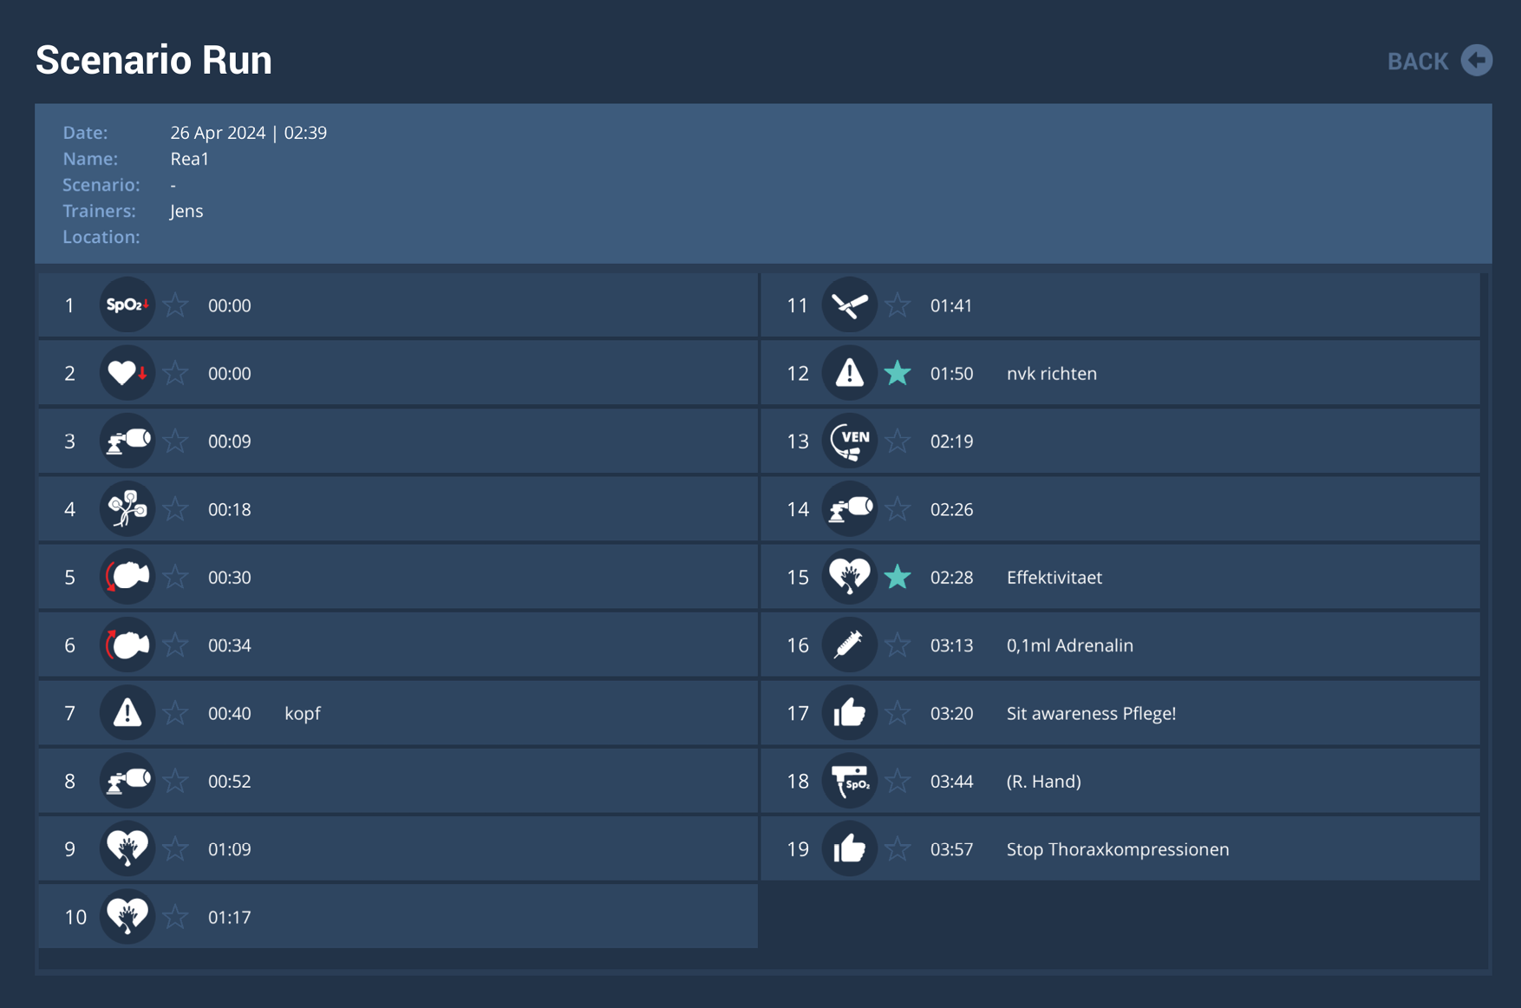Star the 'Stop Thoraxkompressionen' event

click(898, 848)
